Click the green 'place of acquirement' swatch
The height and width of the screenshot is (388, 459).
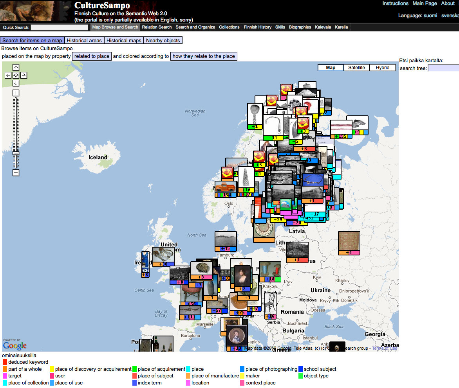click(x=135, y=369)
